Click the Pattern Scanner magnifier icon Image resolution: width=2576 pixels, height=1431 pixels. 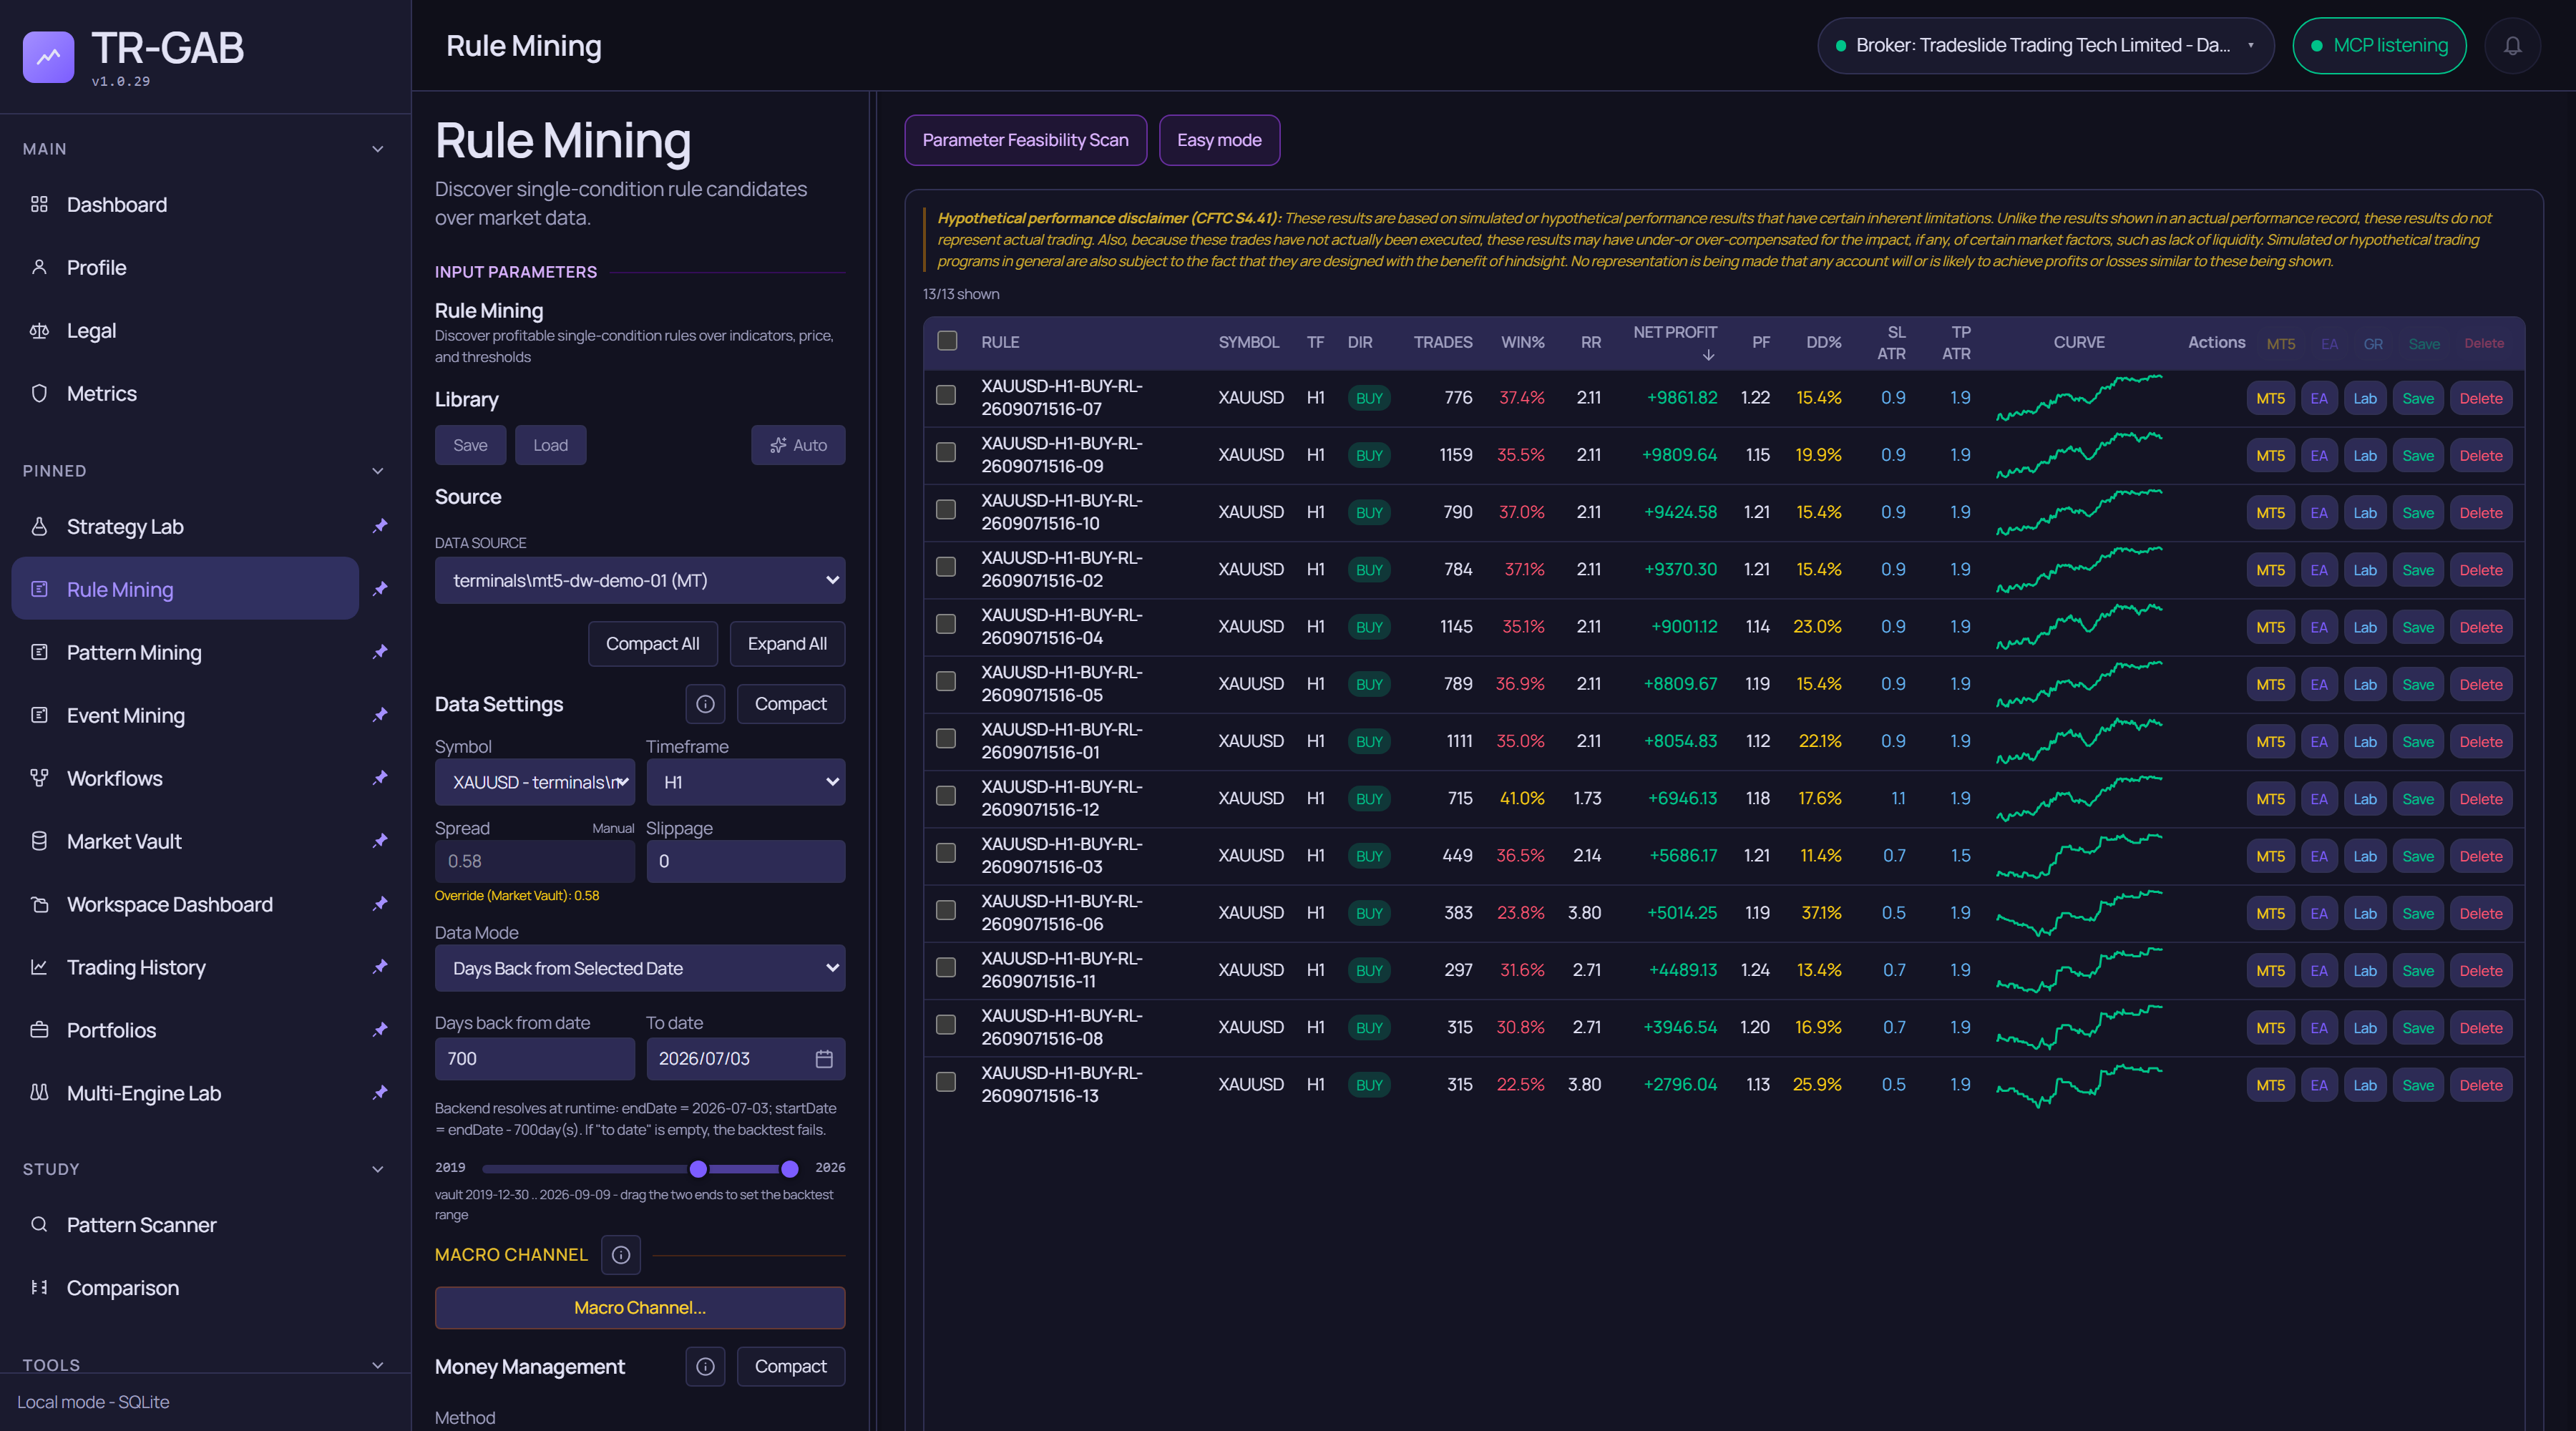[39, 1225]
